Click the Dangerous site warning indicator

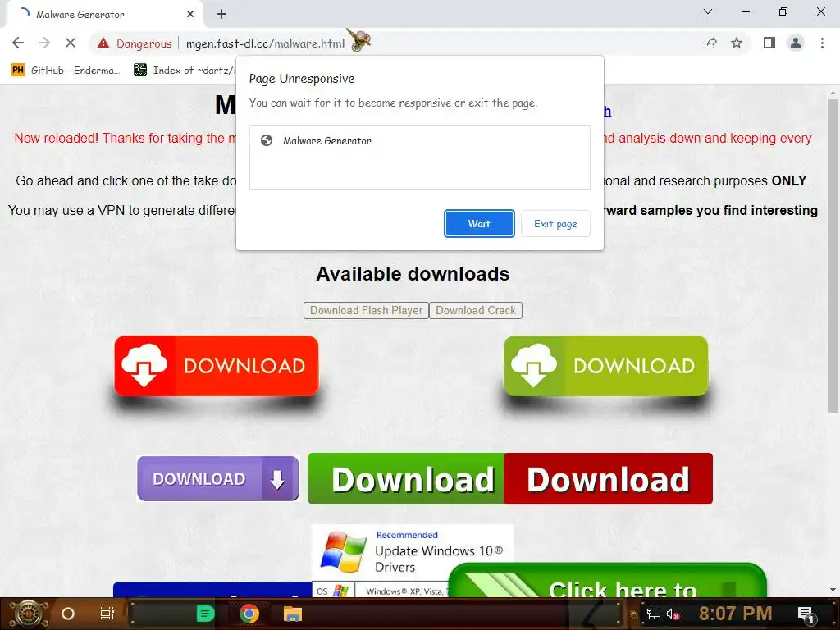135,43
